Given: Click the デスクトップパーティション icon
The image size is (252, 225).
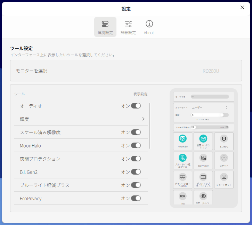Looking at the screenshot, I should click(x=203, y=177).
